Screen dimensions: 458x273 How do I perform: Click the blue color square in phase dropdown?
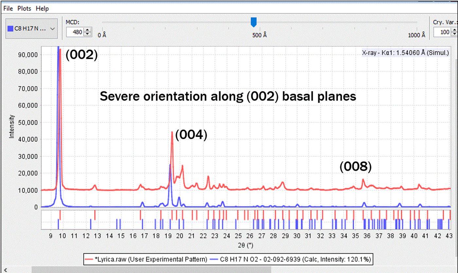[x=11, y=28]
